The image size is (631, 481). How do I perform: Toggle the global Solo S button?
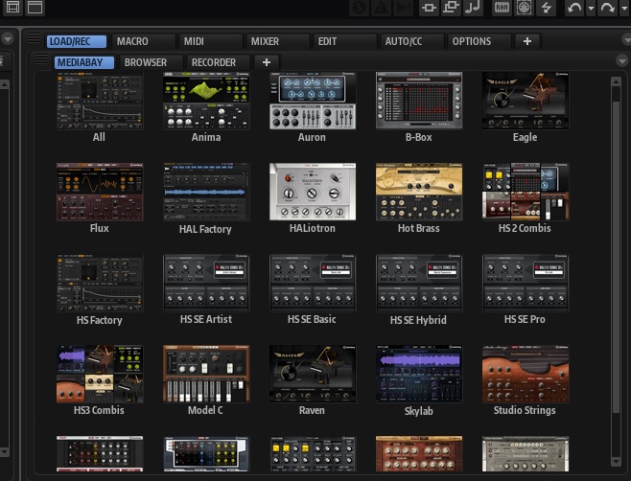pos(359,8)
